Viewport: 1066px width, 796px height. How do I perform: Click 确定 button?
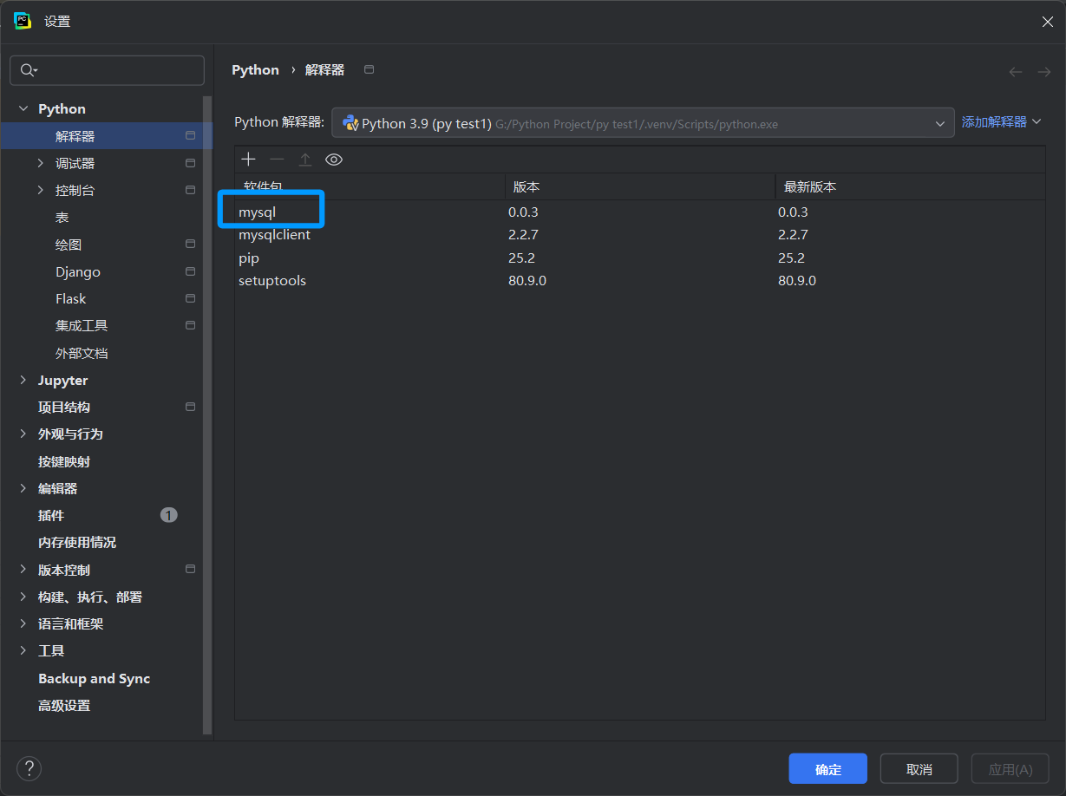827,769
